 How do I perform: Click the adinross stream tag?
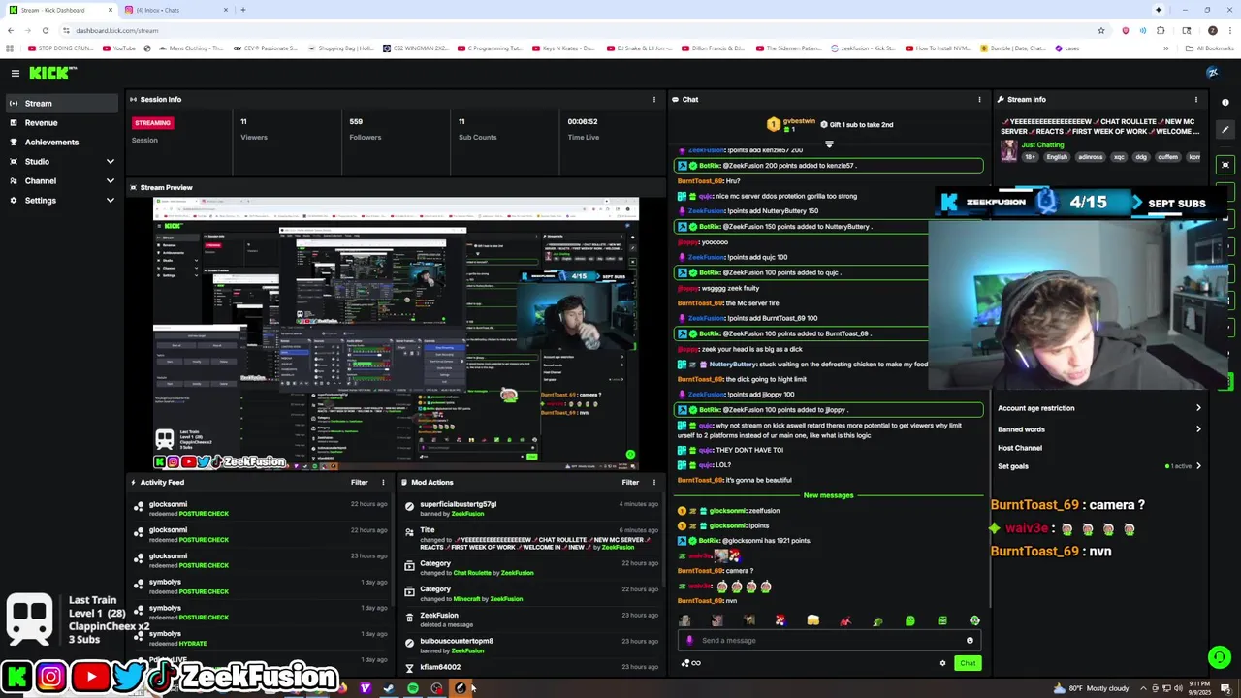(x=1090, y=157)
